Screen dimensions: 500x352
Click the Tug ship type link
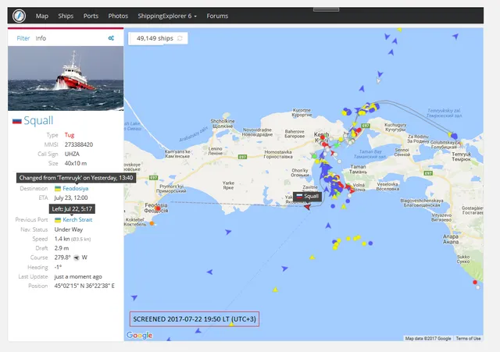(70, 135)
